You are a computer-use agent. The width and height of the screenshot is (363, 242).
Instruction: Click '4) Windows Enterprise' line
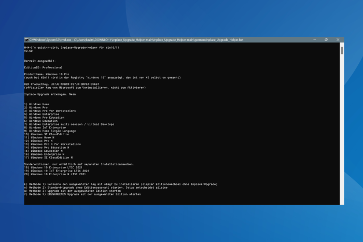[41, 115]
